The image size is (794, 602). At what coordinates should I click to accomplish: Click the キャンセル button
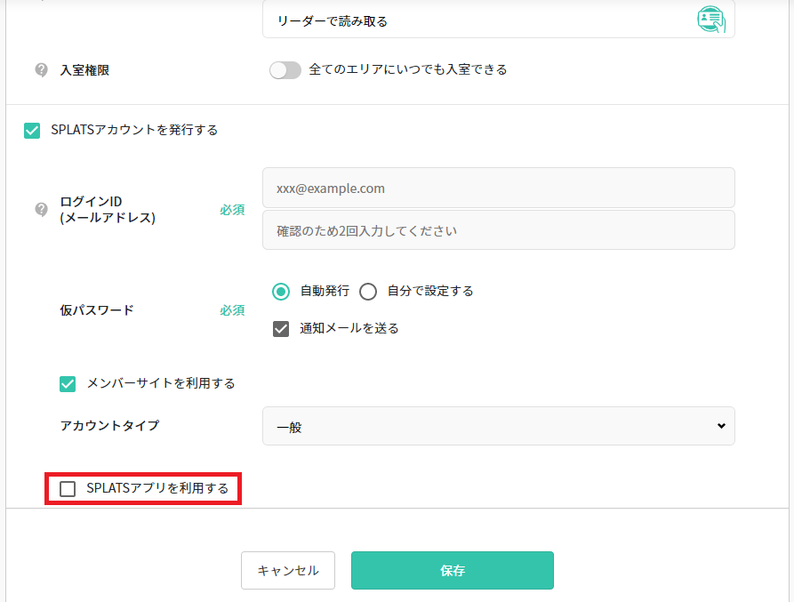tap(287, 571)
